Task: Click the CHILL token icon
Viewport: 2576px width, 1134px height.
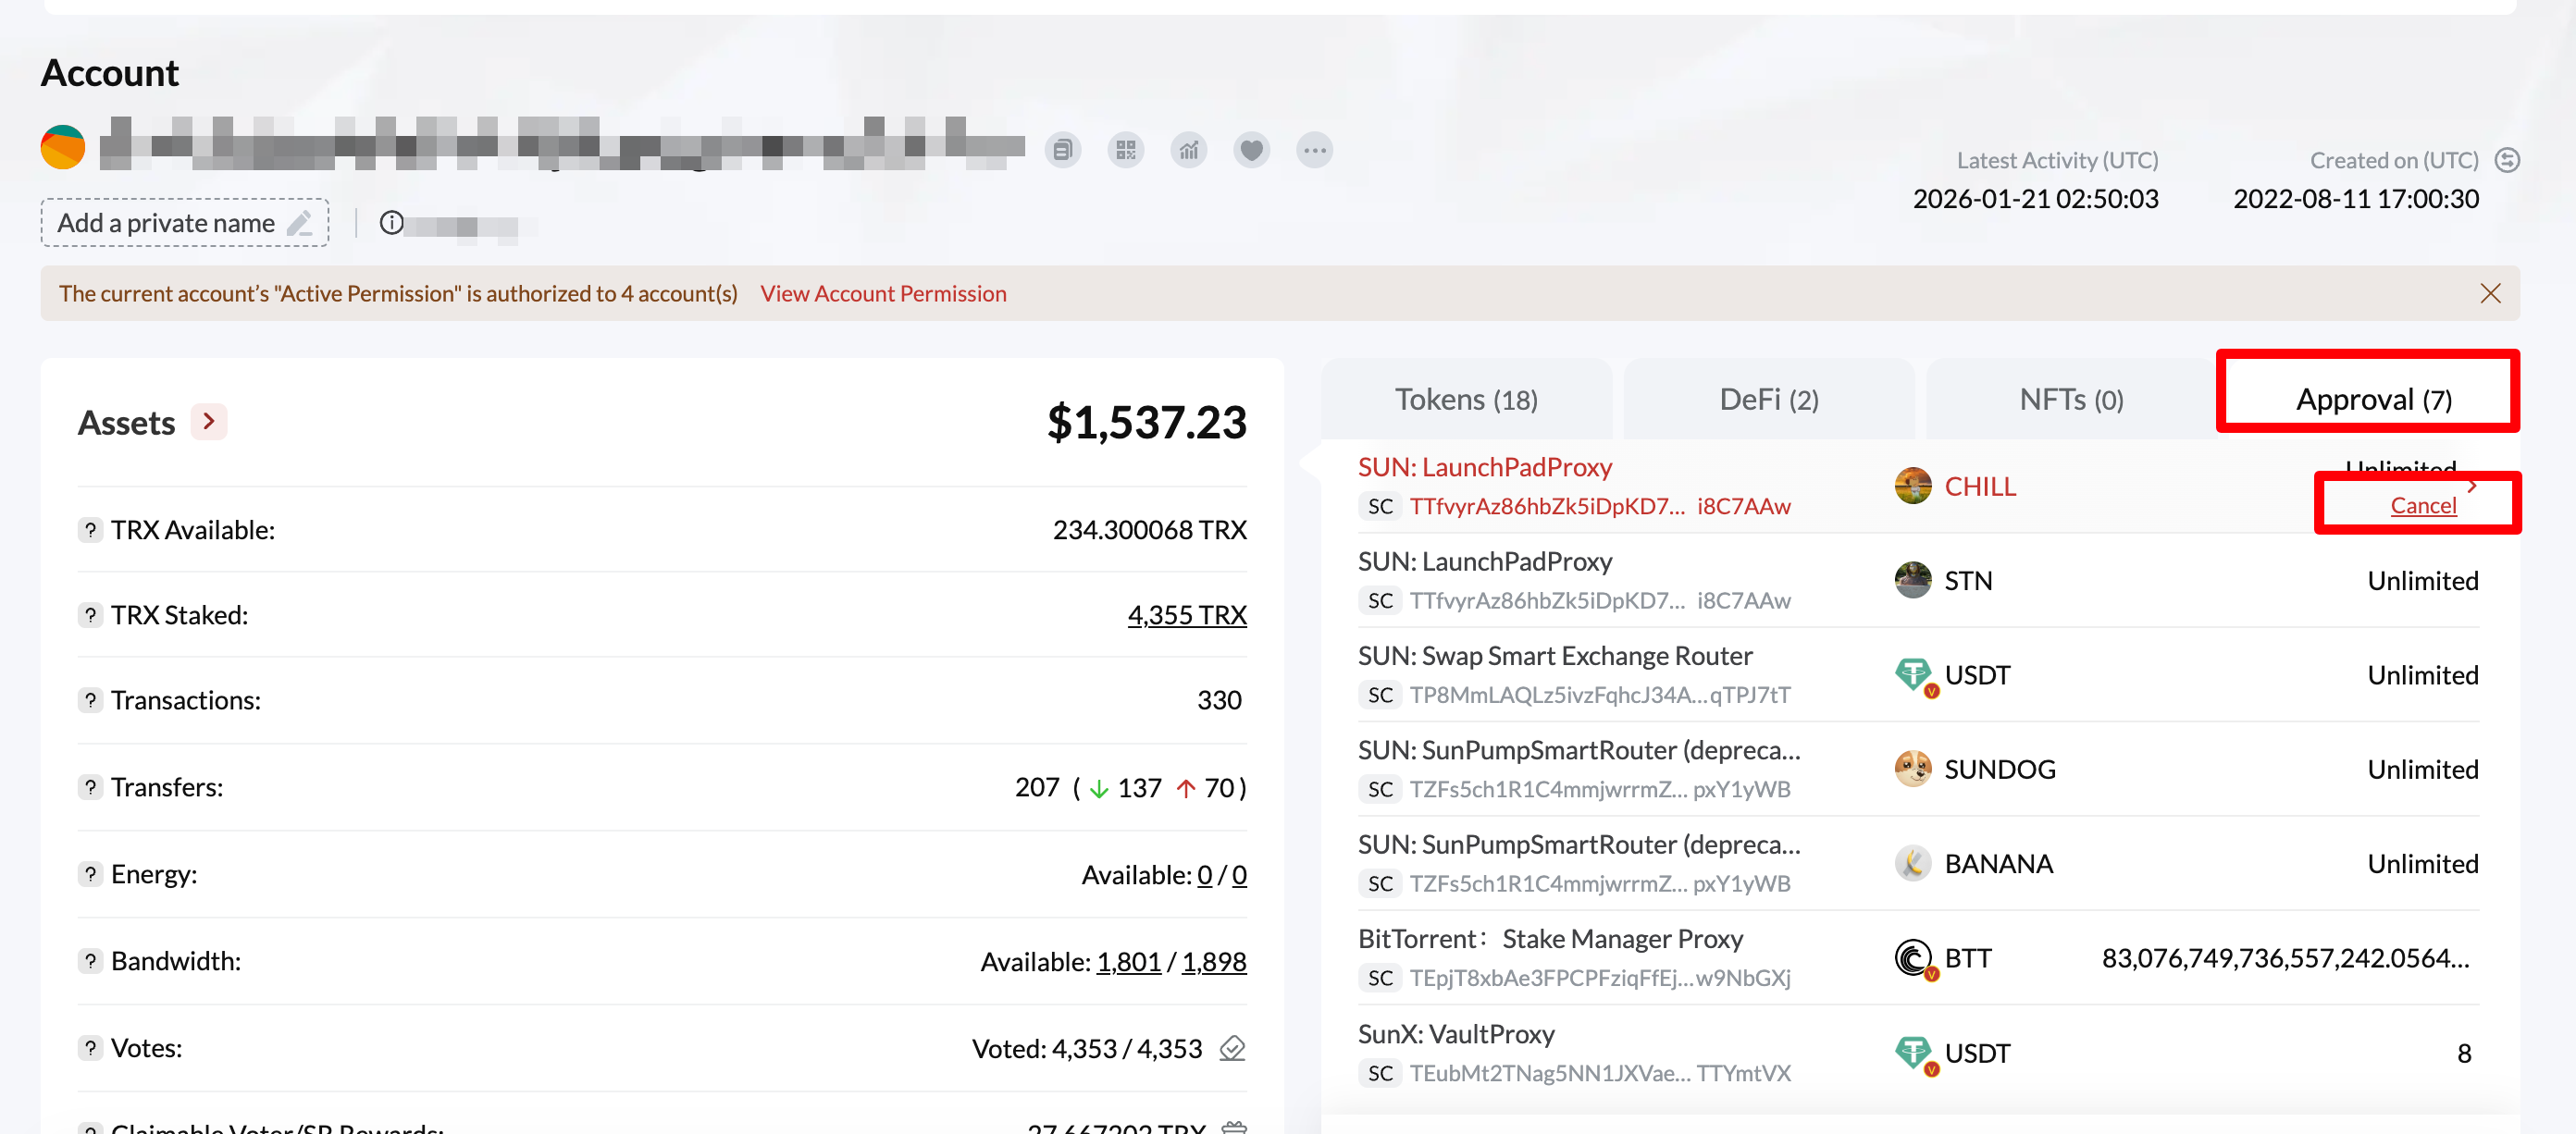Action: tap(1912, 486)
